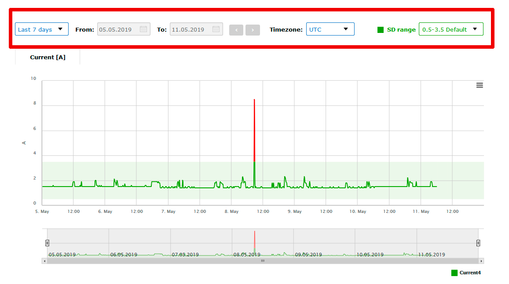The image size is (509, 284).
Task: Toggle the SD range green checkbox
Action: [x=381, y=30]
